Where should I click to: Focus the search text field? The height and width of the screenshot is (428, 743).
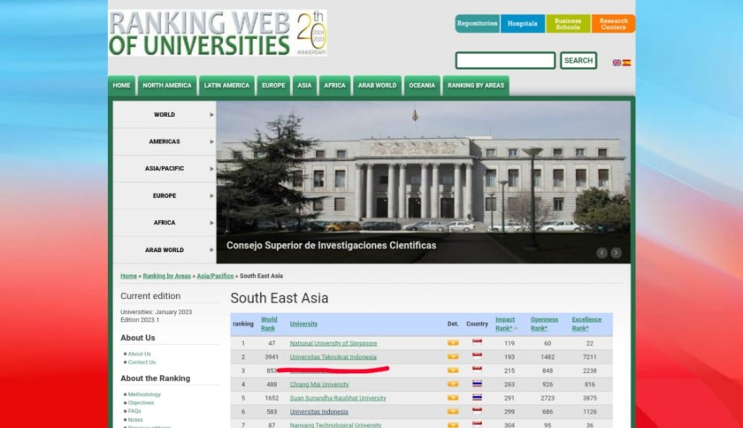point(505,61)
